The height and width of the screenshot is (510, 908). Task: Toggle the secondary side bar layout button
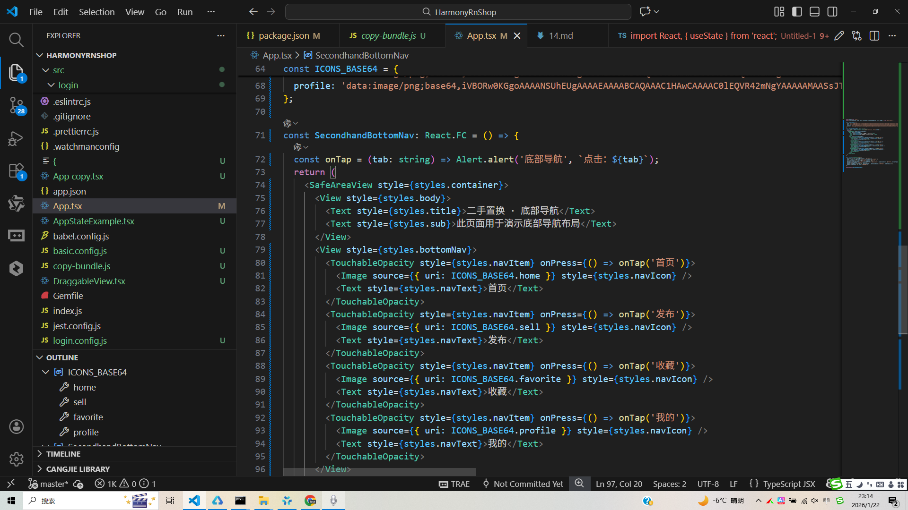click(x=832, y=12)
